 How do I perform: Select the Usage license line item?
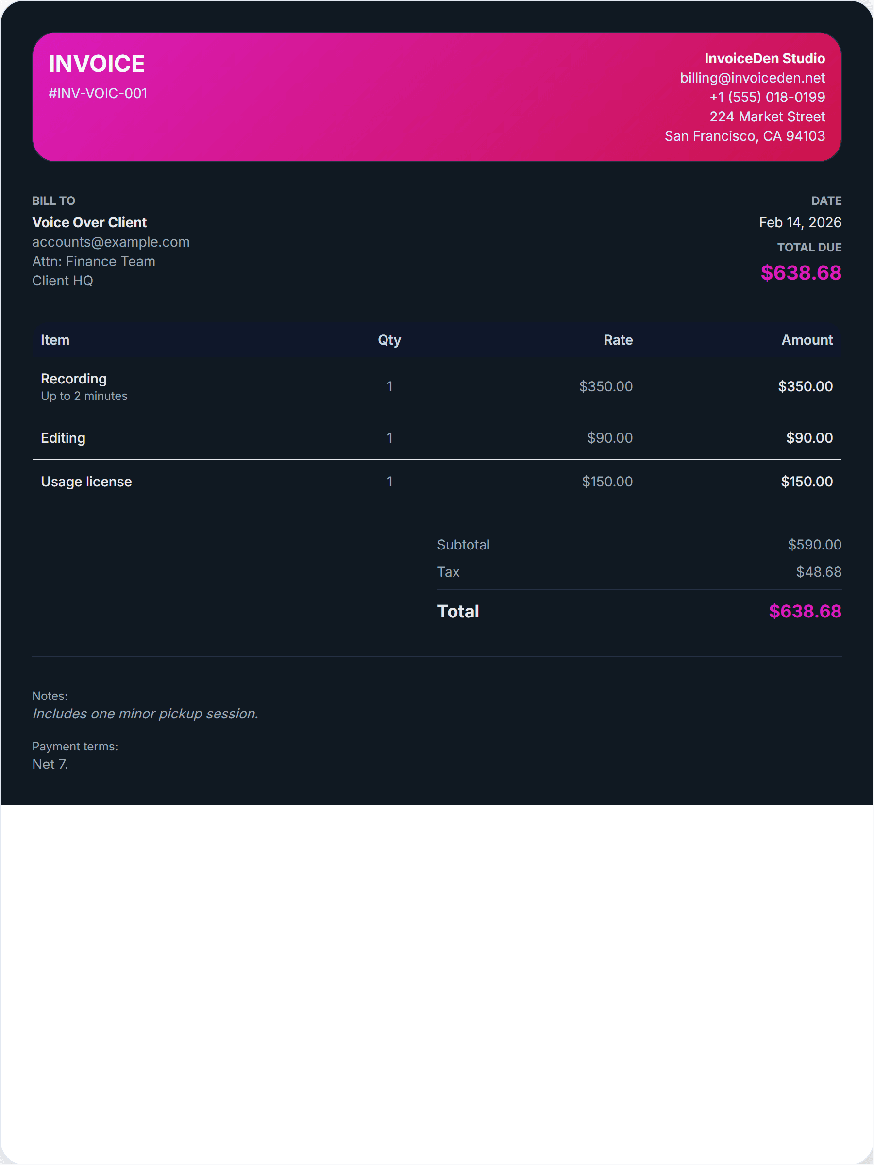click(86, 482)
